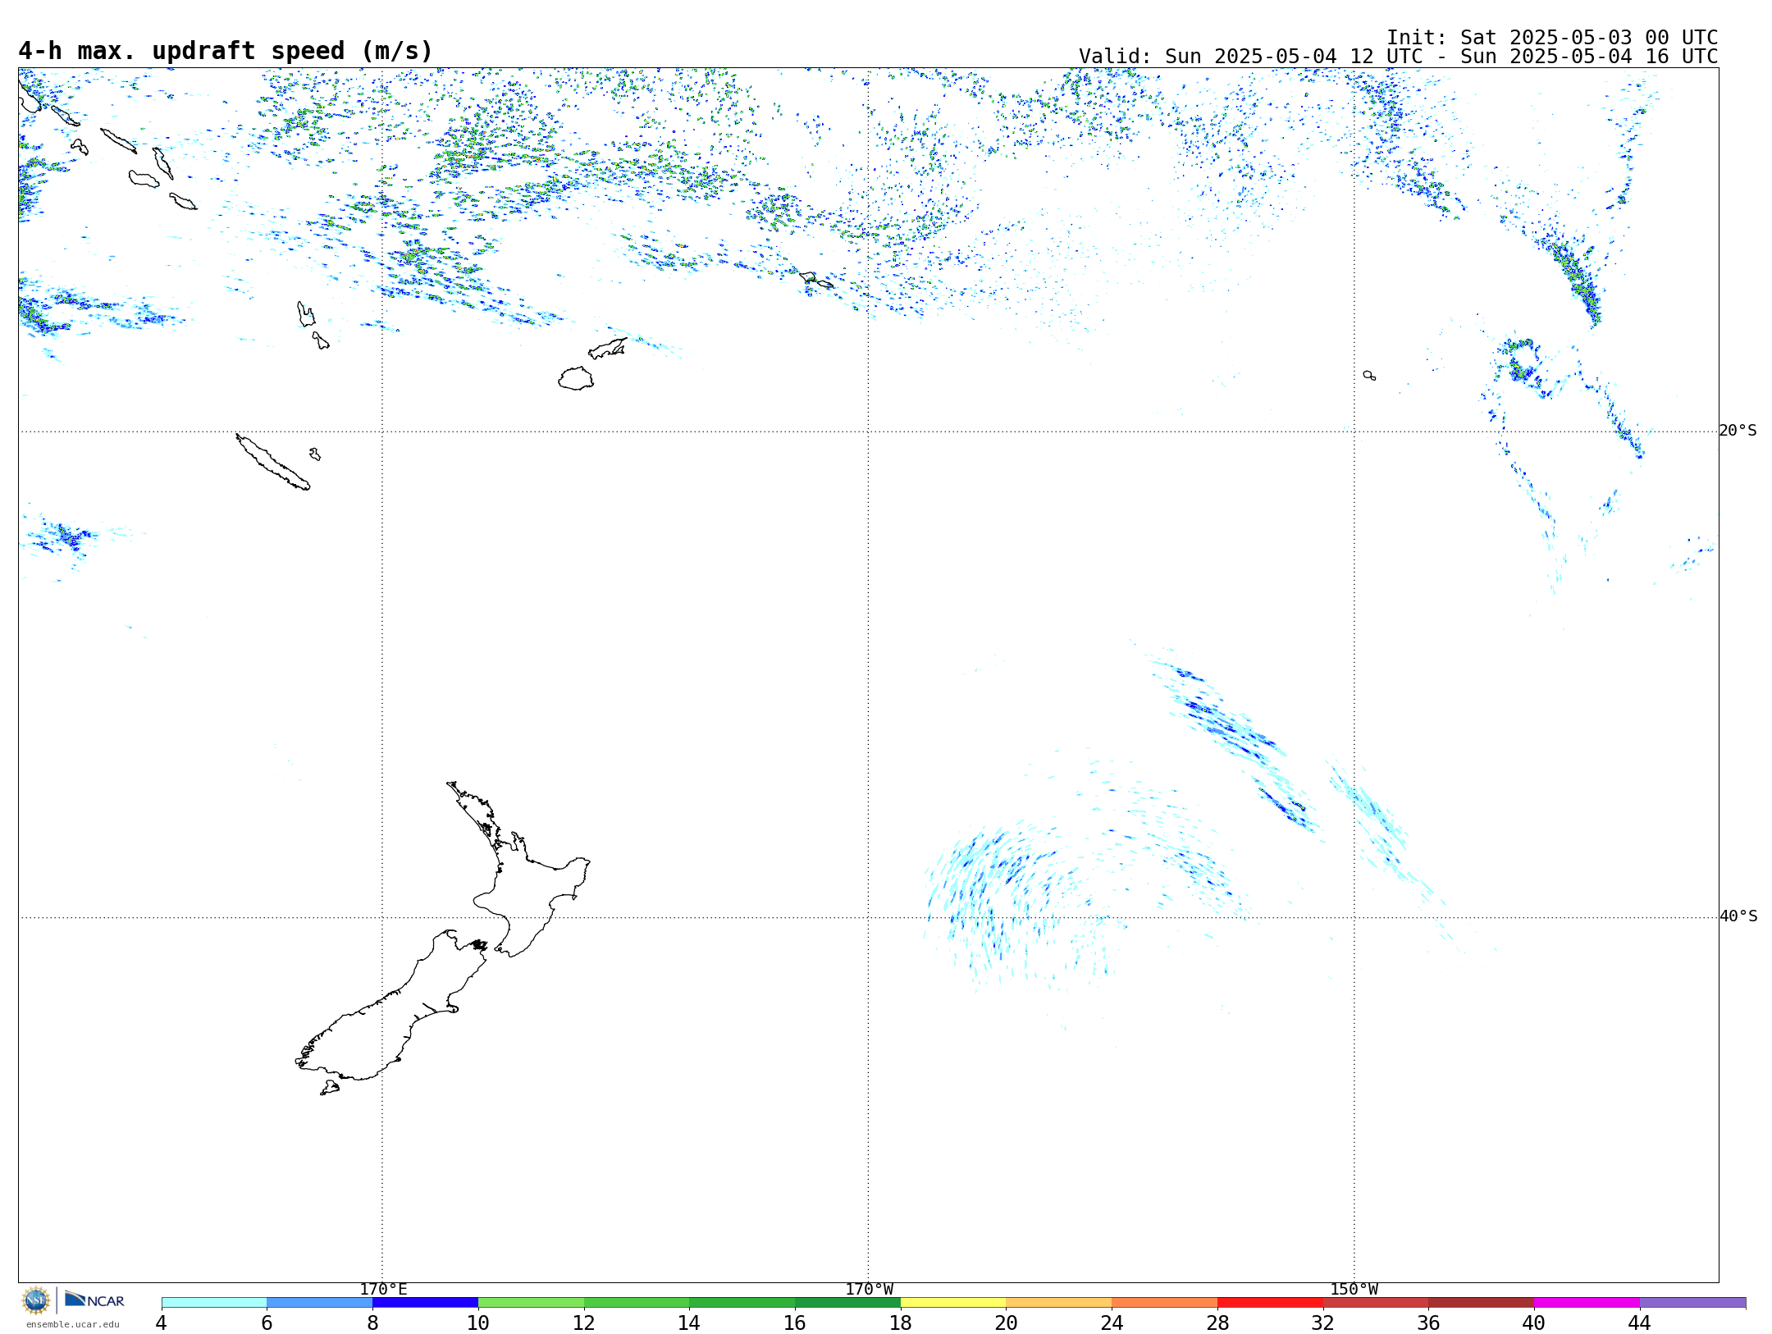Choose the light orange 20–24 colorbar segment
This screenshot has width=1772, height=1334.
[1059, 1302]
